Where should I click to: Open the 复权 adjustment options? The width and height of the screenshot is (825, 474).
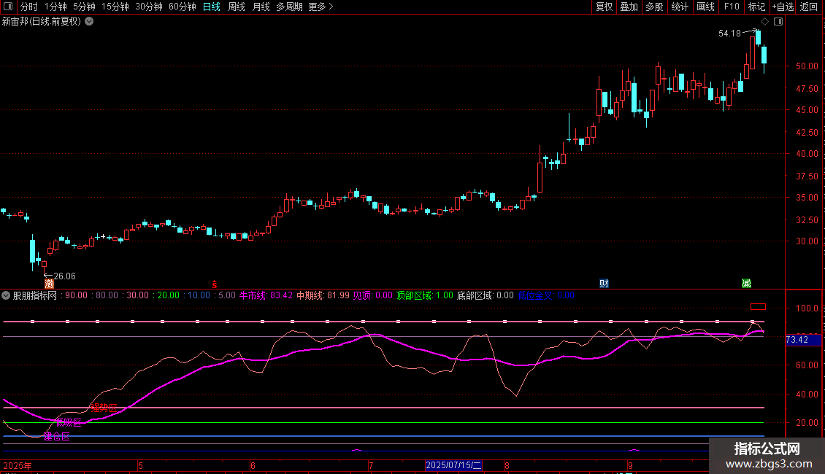tap(605, 7)
